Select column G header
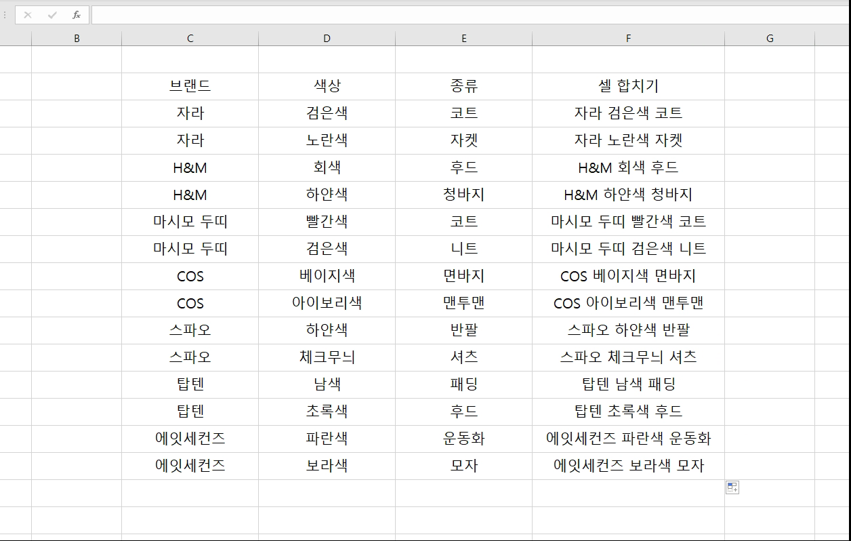The image size is (851, 541). click(770, 39)
